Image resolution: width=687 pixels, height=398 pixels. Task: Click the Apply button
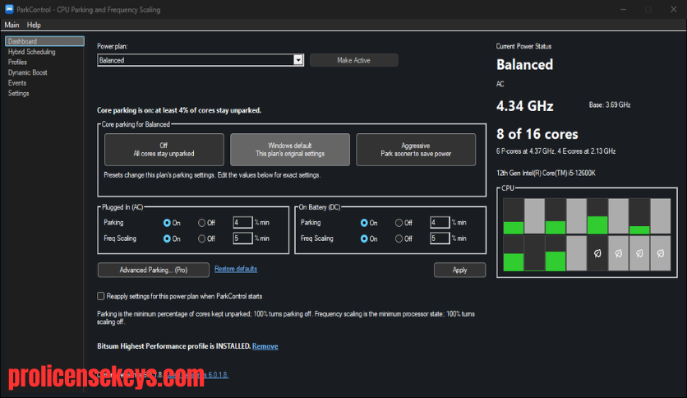coord(459,270)
